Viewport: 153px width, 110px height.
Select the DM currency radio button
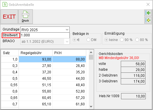[x=88, y=40]
